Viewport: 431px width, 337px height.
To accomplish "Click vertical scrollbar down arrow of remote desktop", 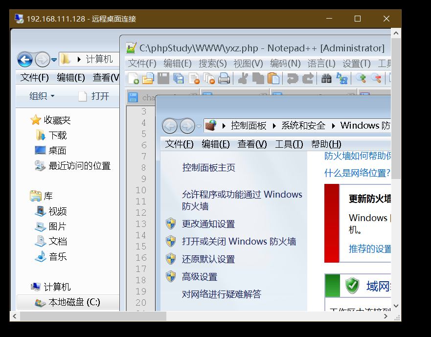I will pos(396,306).
